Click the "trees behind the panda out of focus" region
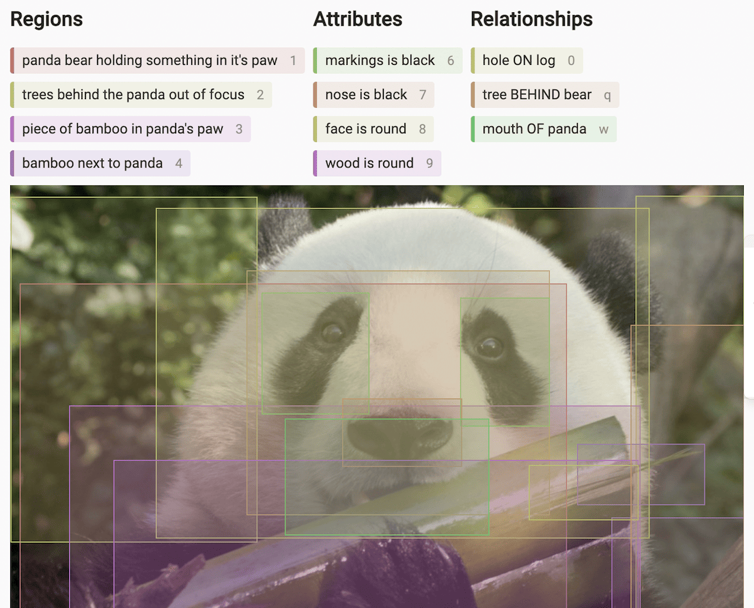 point(140,94)
